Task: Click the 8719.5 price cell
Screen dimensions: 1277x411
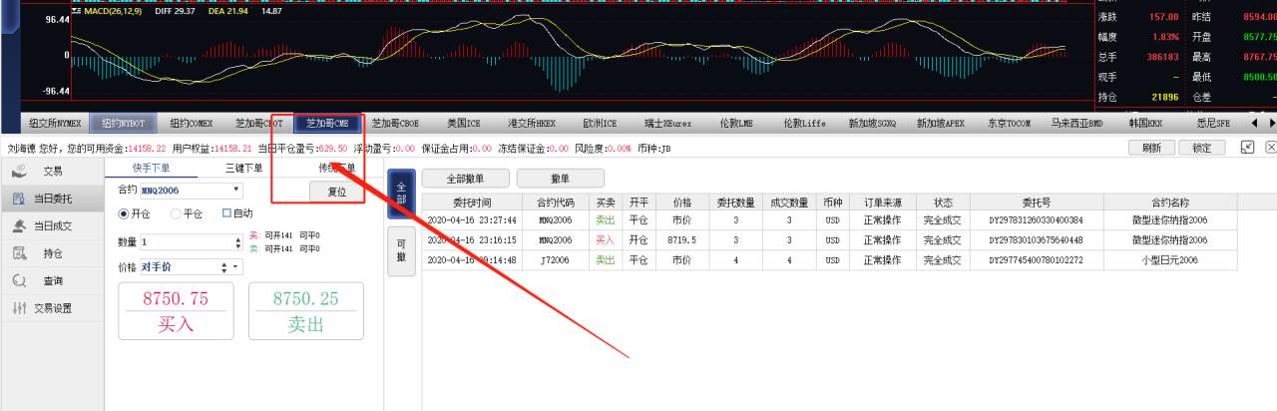Action: pyautogui.click(x=682, y=239)
